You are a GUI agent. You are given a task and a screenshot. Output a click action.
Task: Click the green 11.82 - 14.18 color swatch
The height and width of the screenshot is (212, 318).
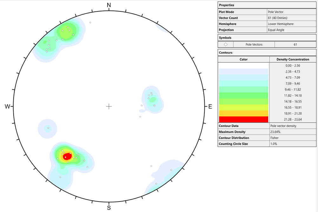(243, 95)
